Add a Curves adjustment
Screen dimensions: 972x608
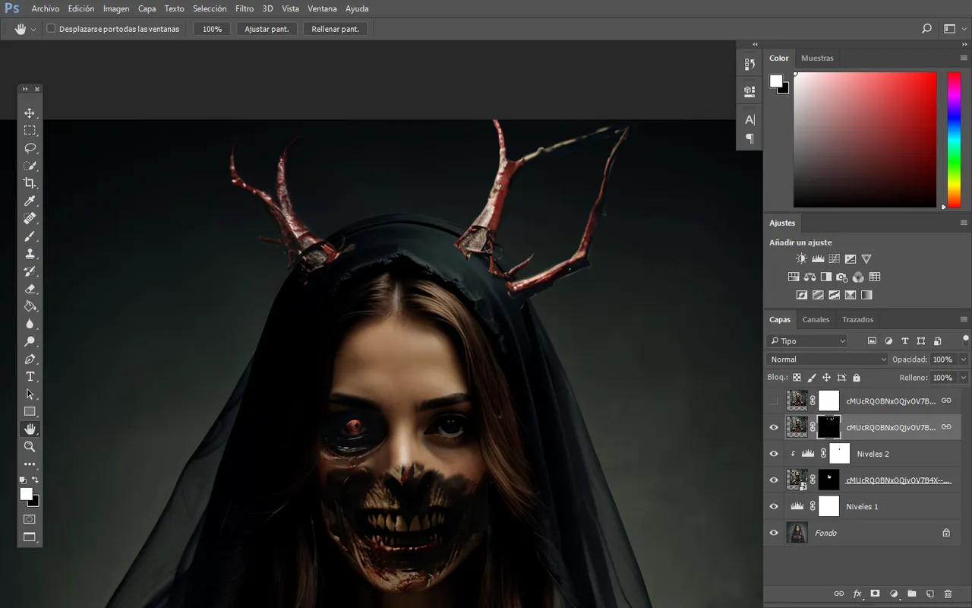[834, 259]
